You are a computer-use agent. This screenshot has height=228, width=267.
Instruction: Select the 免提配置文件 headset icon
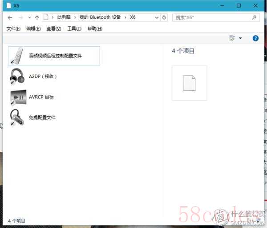[x=17, y=117]
